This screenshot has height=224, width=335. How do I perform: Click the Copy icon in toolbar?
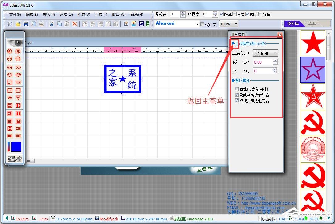59,24
